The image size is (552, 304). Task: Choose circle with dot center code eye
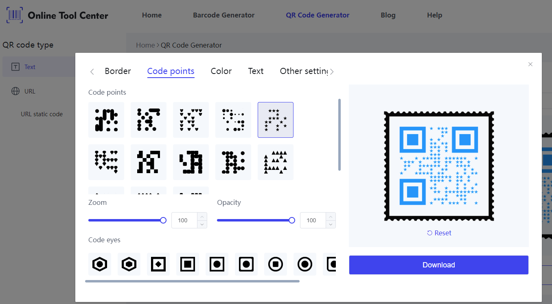click(x=305, y=264)
